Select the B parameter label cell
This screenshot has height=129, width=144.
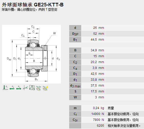point(75,50)
